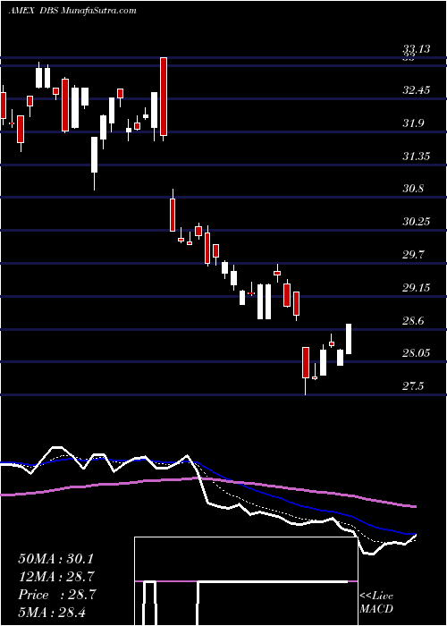Click the tallest red candle reaching 33.13
447x626 pixels.
(164, 97)
